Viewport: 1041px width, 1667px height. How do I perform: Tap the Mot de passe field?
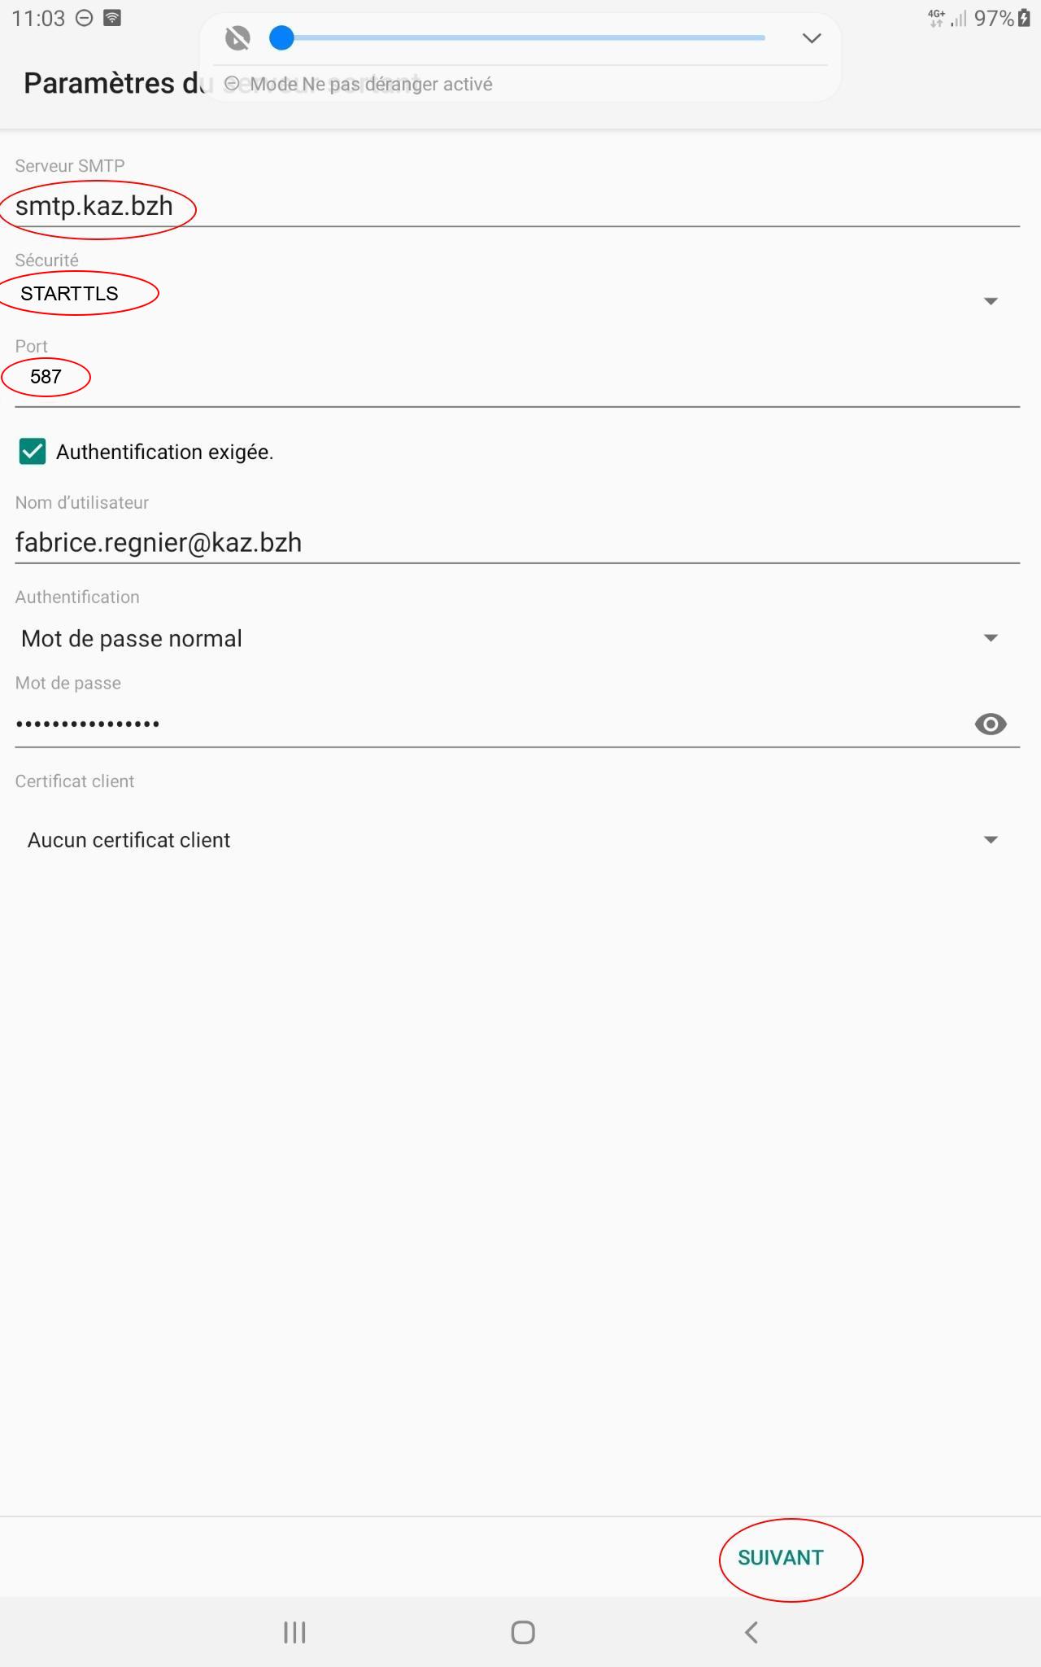click(x=488, y=724)
